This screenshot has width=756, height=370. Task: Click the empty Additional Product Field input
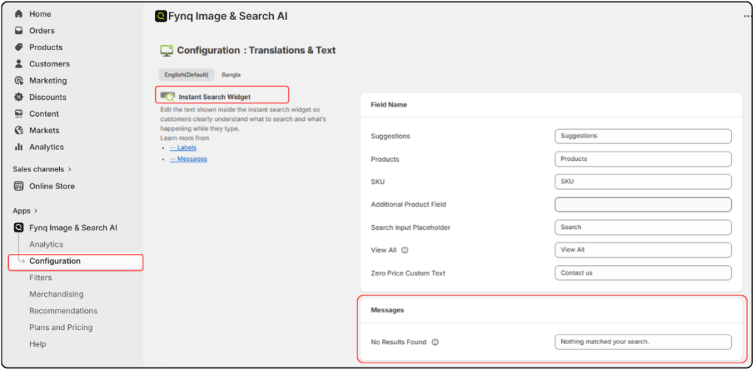pos(643,205)
